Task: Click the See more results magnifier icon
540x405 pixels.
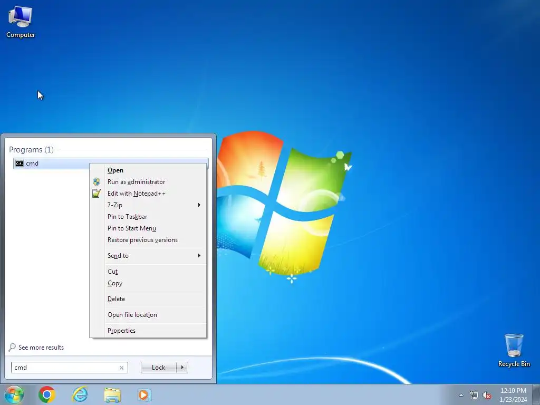Action: point(12,347)
